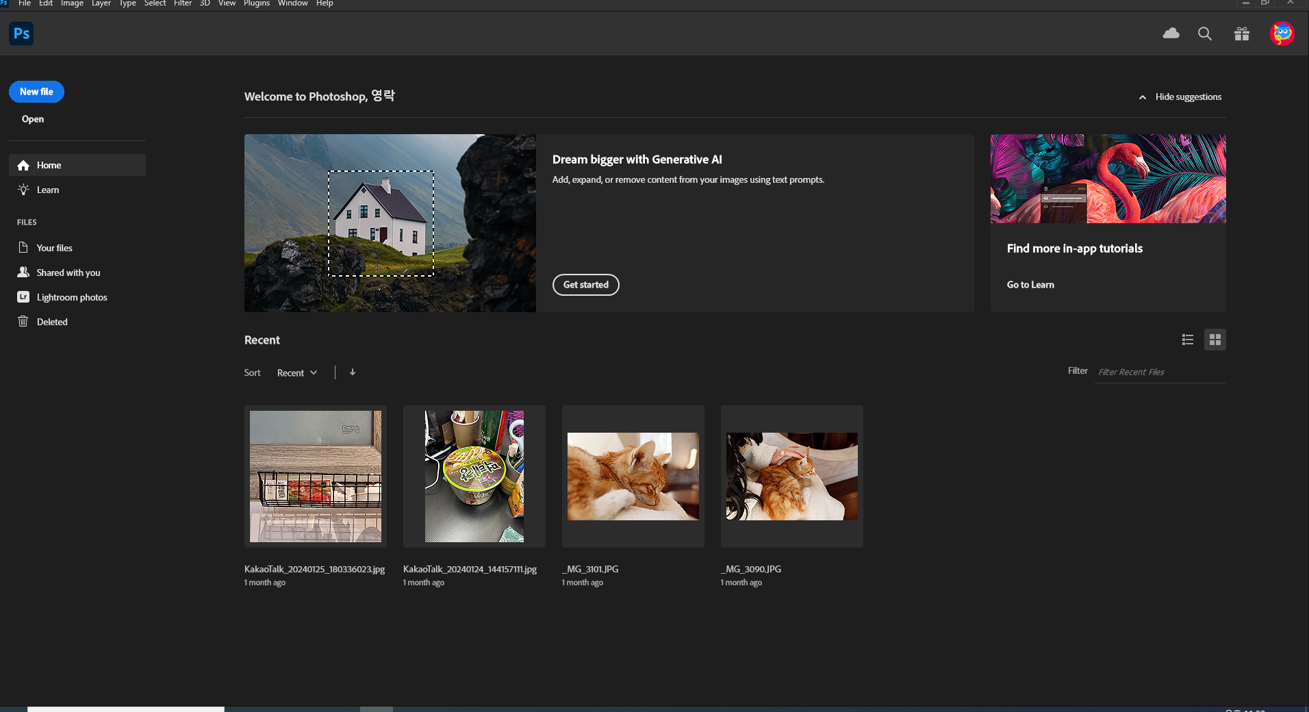This screenshot has width=1309, height=712.
Task: Click the Lightroom photos Lr icon
Action: click(23, 296)
